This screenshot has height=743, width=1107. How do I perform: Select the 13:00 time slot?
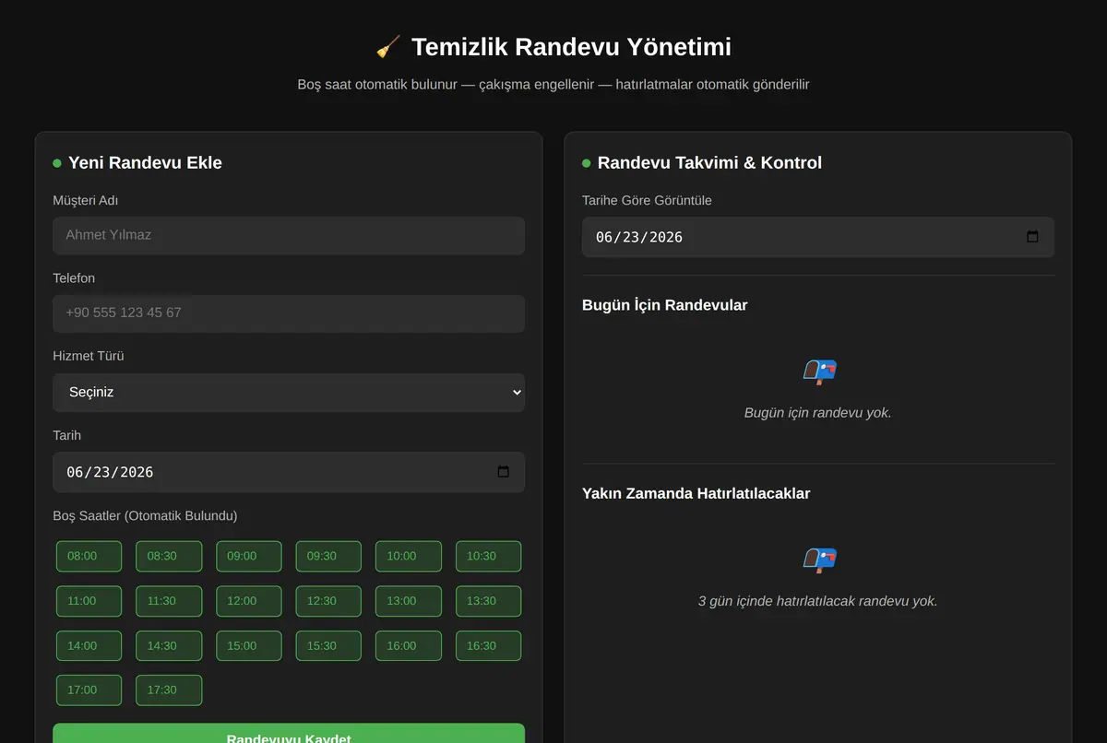tap(409, 601)
